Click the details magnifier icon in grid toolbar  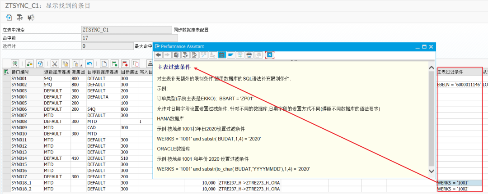(x=15, y=64)
